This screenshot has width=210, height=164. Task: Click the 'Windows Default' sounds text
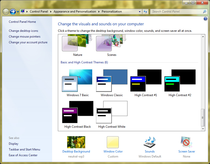click(x=150, y=156)
